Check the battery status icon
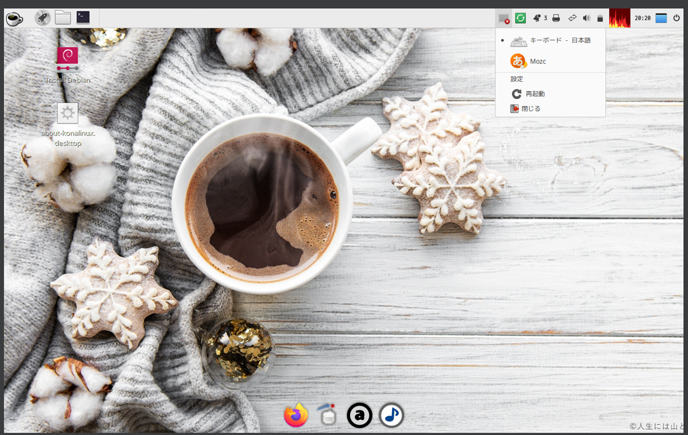This screenshot has width=688, height=435. [x=600, y=18]
